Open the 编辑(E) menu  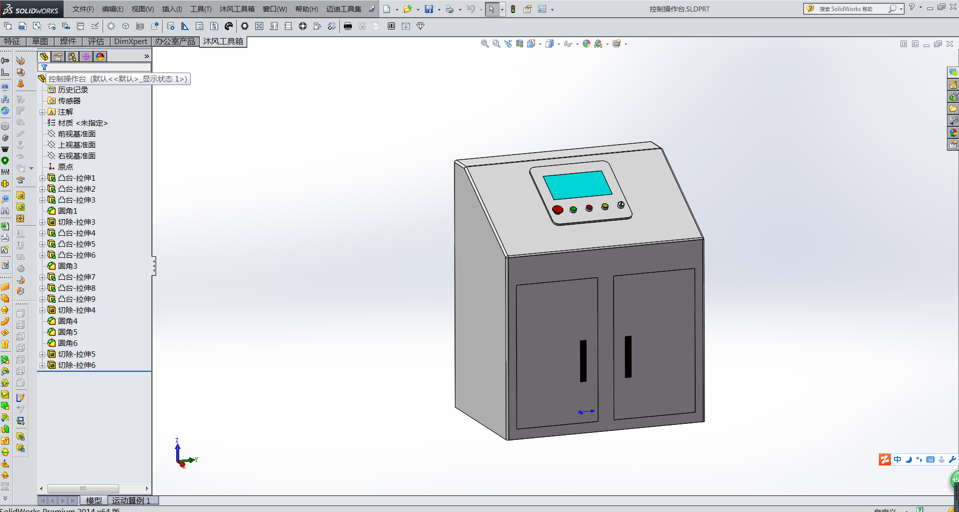(x=113, y=9)
